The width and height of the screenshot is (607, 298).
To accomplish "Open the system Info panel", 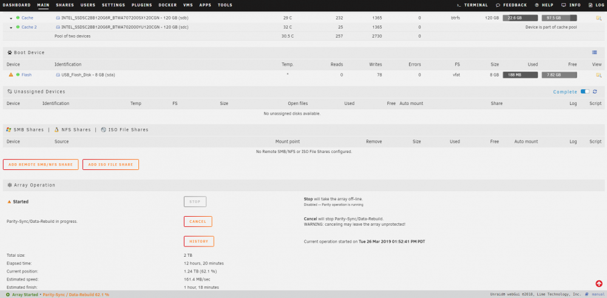I will click(571, 5).
